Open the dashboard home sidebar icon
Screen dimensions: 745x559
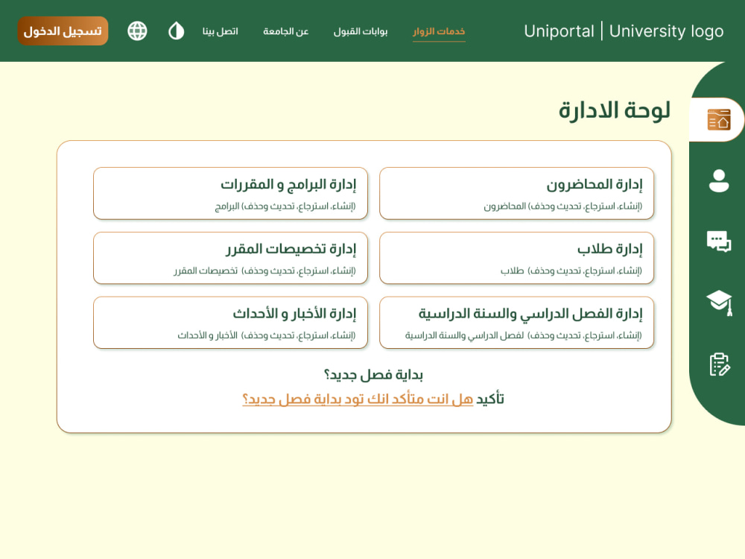(x=719, y=119)
